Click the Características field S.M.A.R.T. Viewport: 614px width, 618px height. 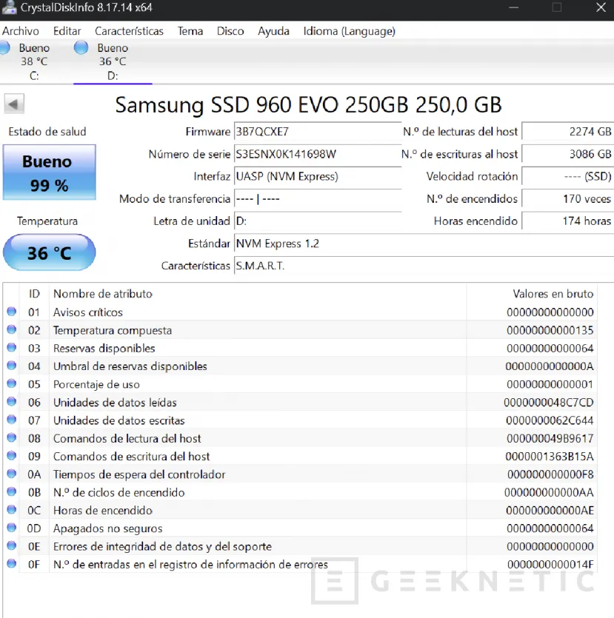424,266
